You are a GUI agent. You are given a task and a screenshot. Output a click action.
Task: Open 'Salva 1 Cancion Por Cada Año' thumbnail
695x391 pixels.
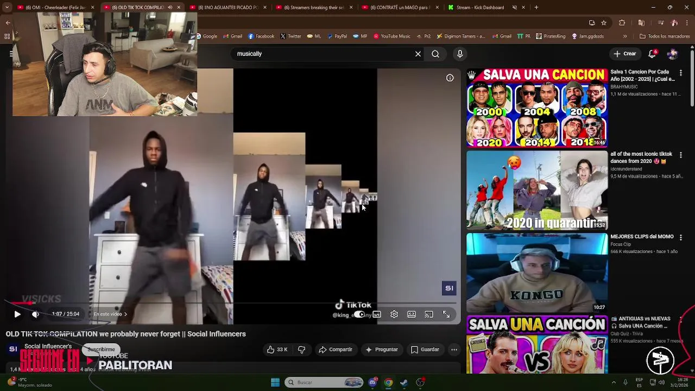[x=537, y=108]
